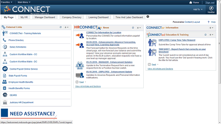Click the CONNECT Maryland Judiciary logo
Image resolution: width=221 pixels, height=124 pixels.
tap(26, 10)
